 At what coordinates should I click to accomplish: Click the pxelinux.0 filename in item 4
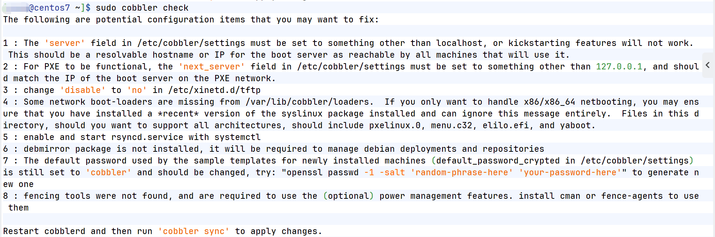click(395, 125)
